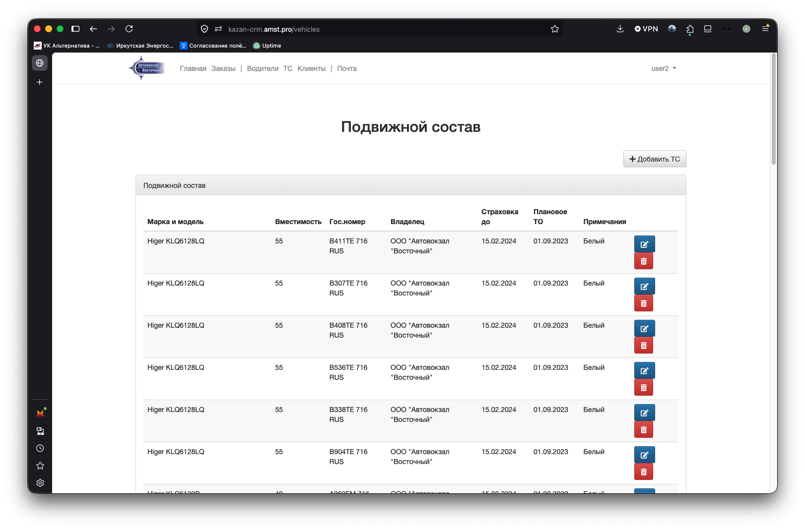The height and width of the screenshot is (530, 805).
Task: Open the browser downloads icon
Action: pos(620,29)
